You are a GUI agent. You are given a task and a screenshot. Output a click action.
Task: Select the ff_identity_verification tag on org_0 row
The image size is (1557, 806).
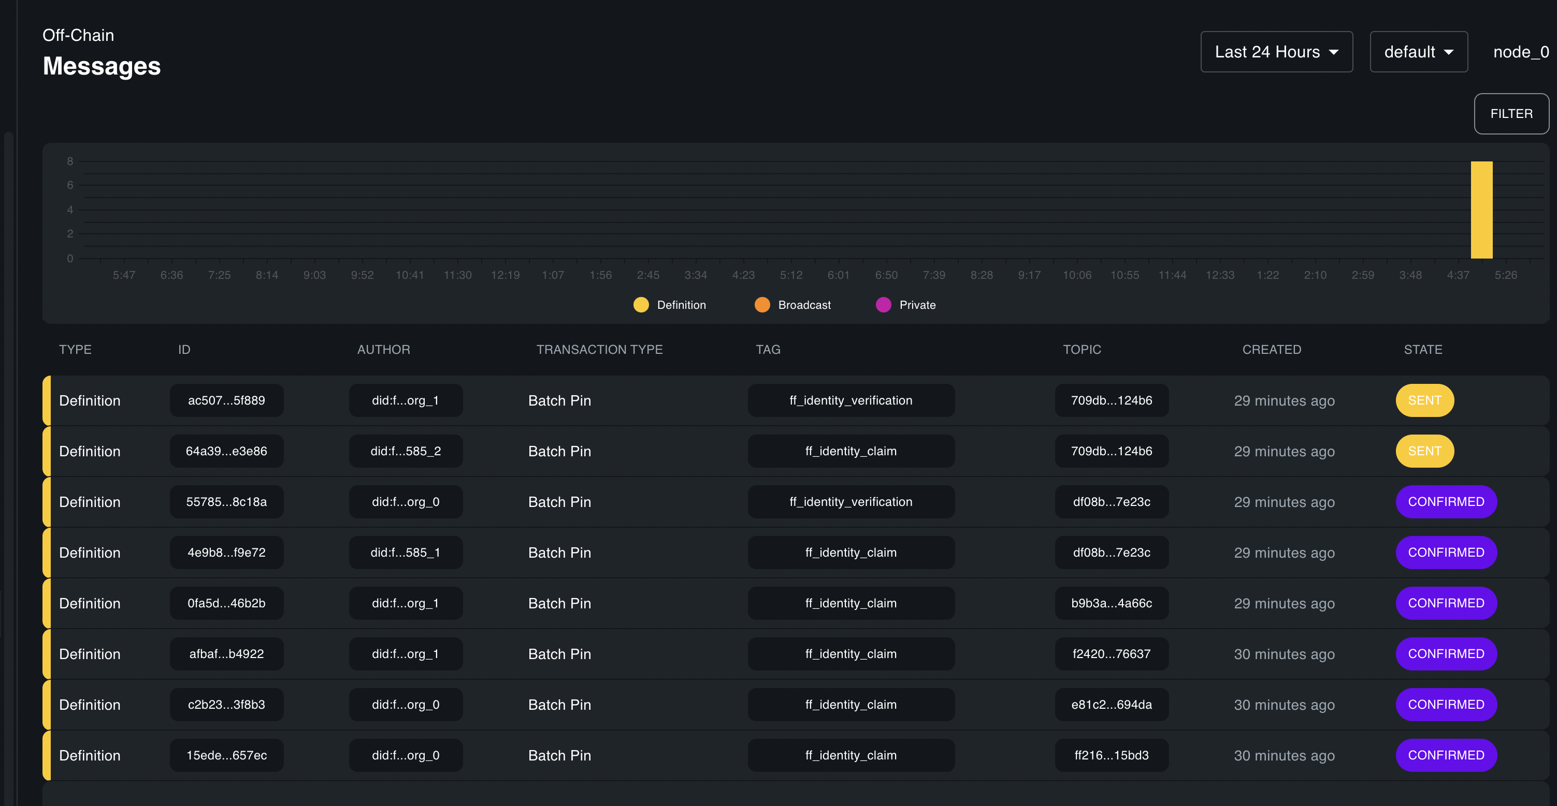[x=850, y=502]
